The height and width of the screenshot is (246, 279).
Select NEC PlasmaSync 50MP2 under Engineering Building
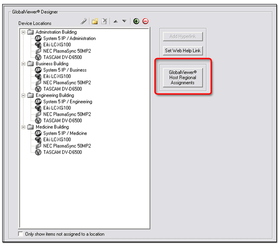67,114
